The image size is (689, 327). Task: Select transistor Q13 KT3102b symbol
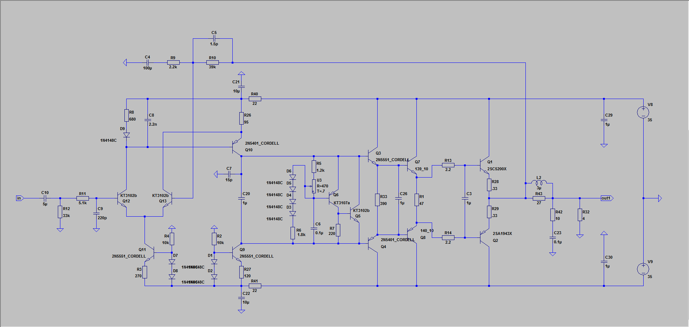(x=167, y=198)
